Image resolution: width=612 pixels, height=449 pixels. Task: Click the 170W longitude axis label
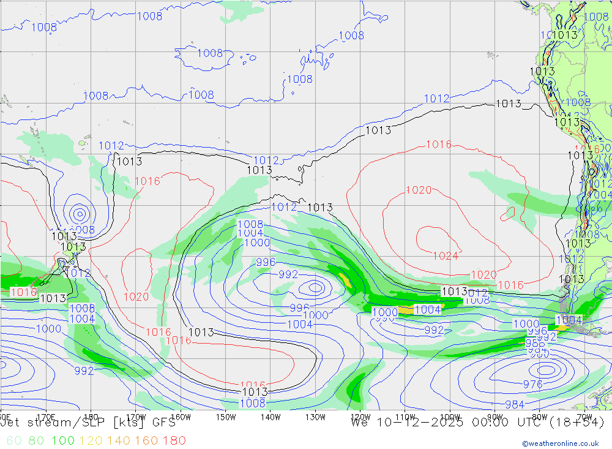136,417
